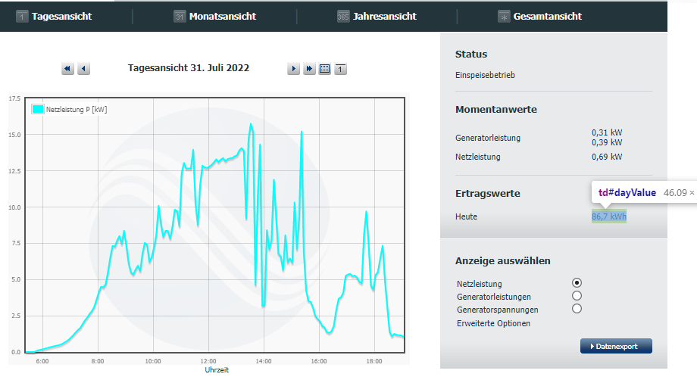Click the 0,31 kW generator value
This screenshot has width=697, height=380.
607,132
